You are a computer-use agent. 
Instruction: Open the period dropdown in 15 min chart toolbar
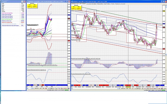click(x=41, y=88)
